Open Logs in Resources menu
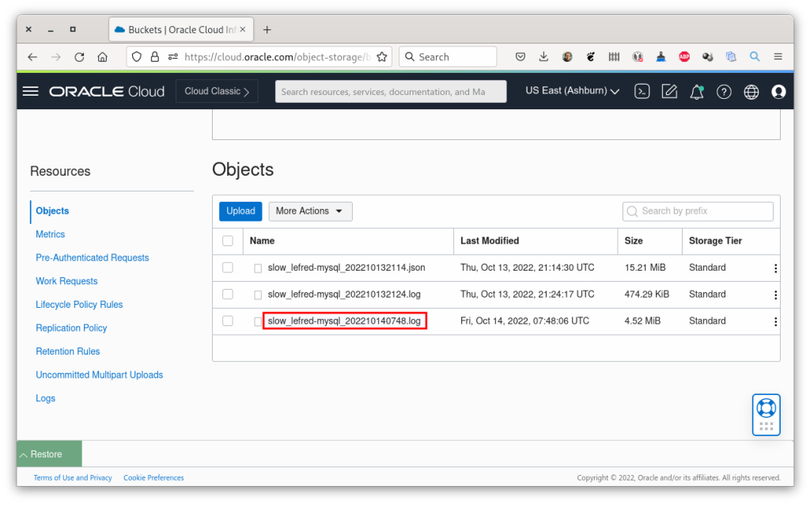Image resolution: width=810 pixels, height=505 pixels. tap(45, 398)
